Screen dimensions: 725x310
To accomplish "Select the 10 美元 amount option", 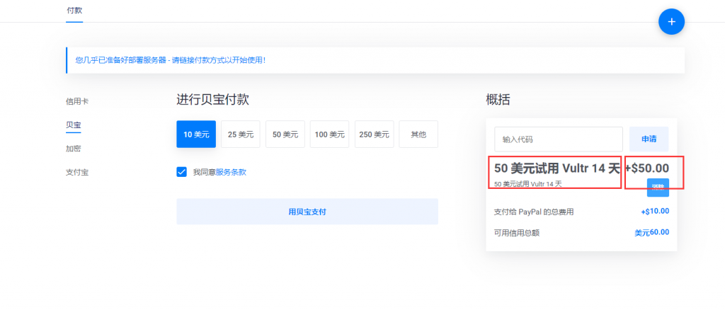I will tap(196, 134).
